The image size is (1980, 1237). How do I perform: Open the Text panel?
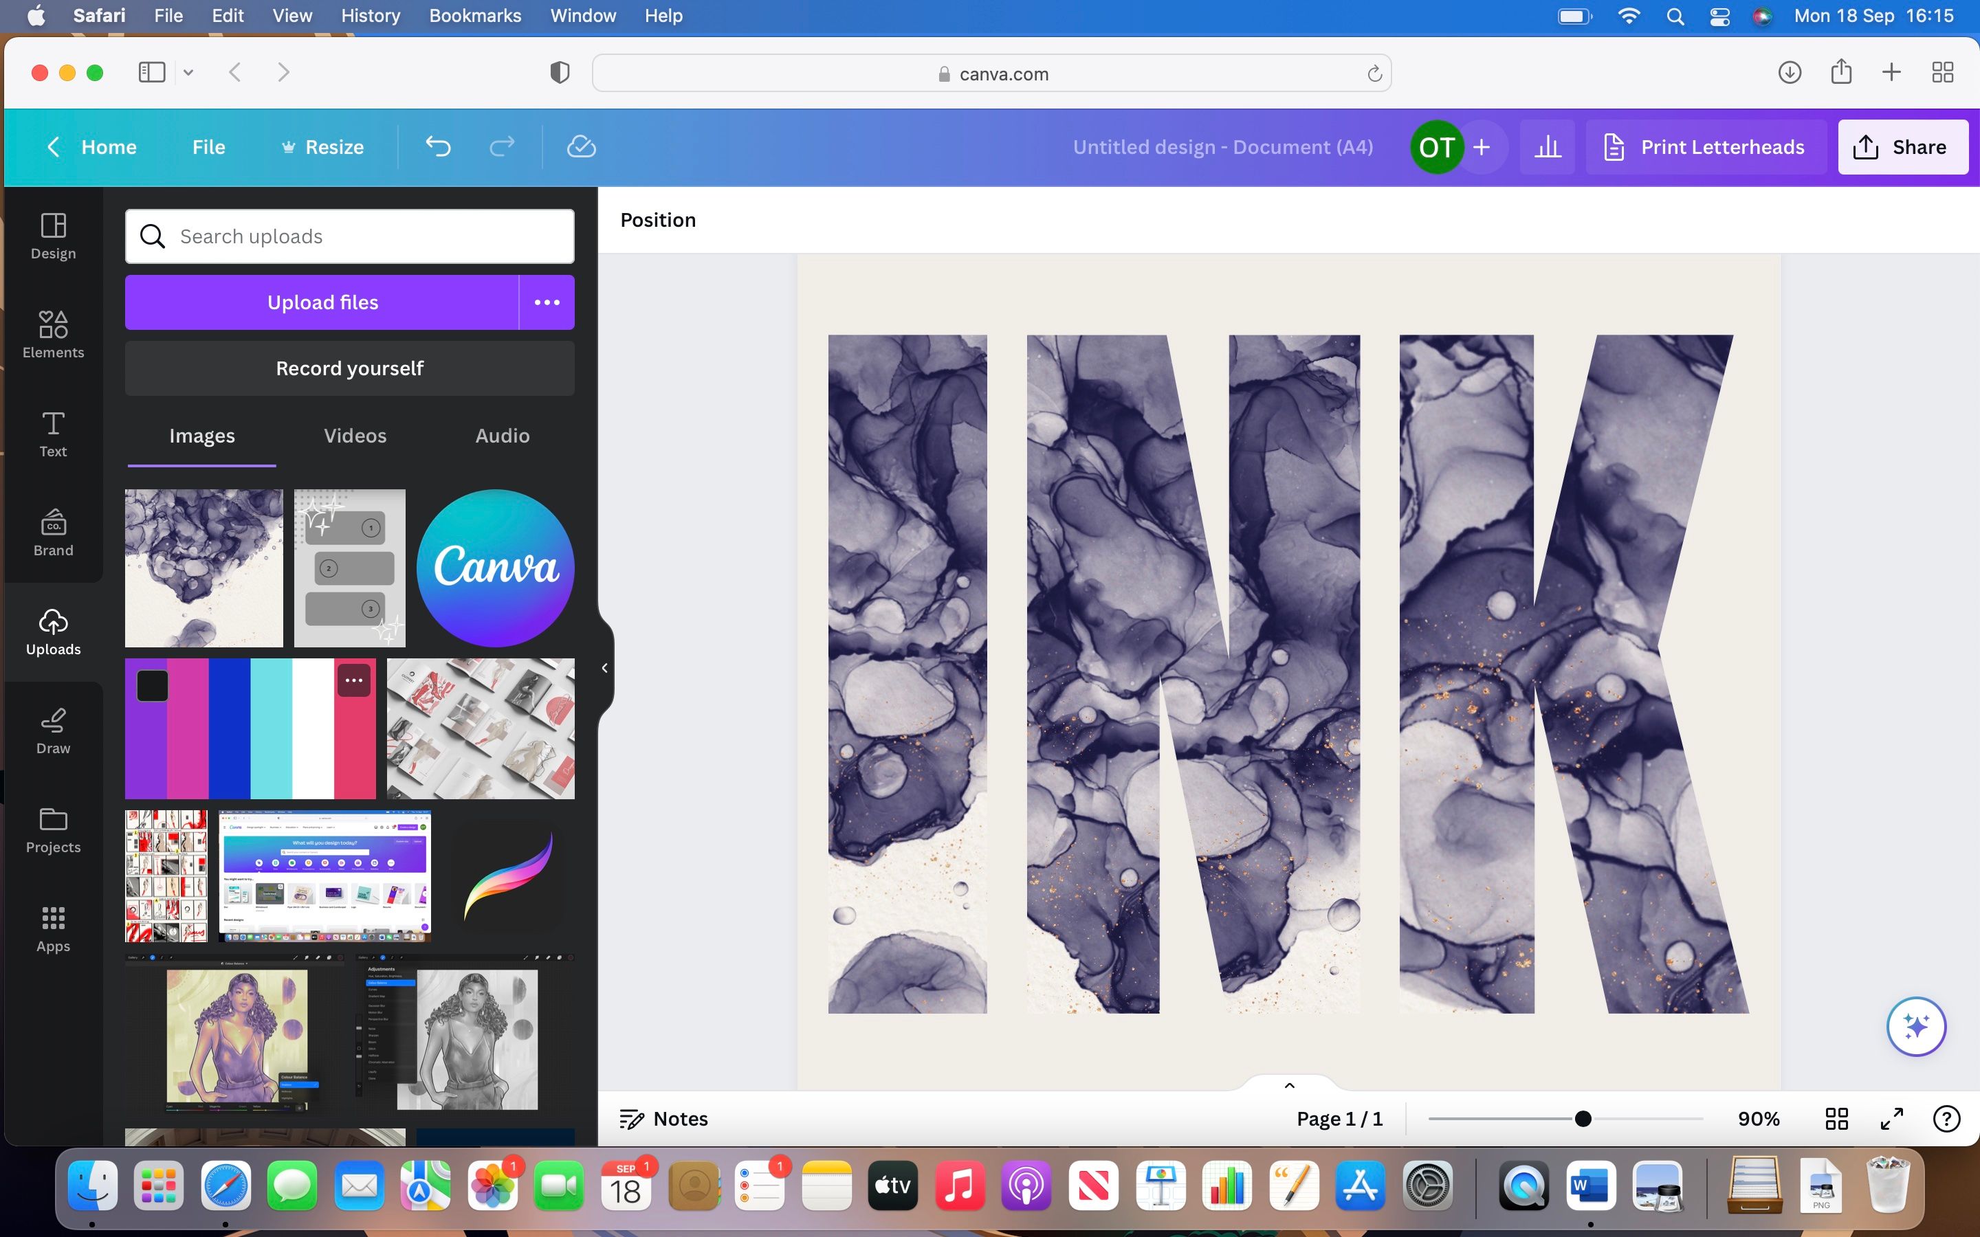tap(52, 434)
